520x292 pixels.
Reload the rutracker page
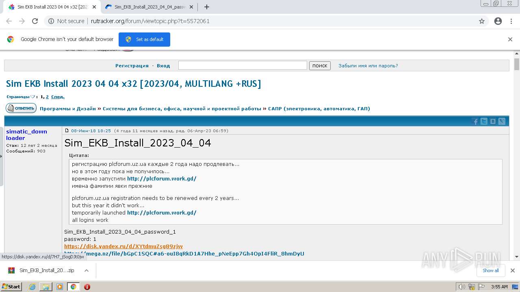click(x=35, y=21)
